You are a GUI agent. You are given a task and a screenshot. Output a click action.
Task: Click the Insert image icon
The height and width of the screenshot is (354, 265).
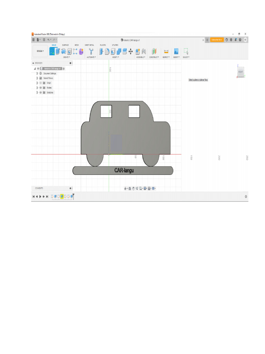[x=176, y=52]
